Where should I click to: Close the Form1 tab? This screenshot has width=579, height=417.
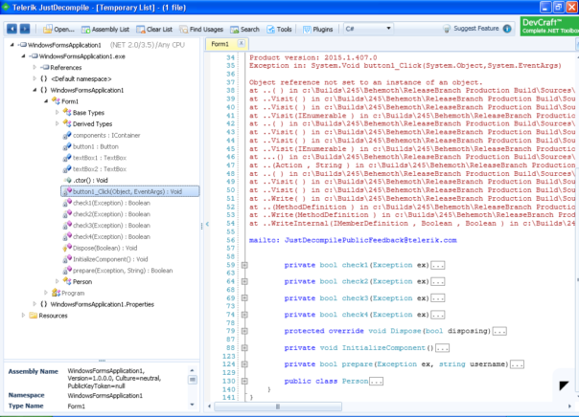pos(242,43)
